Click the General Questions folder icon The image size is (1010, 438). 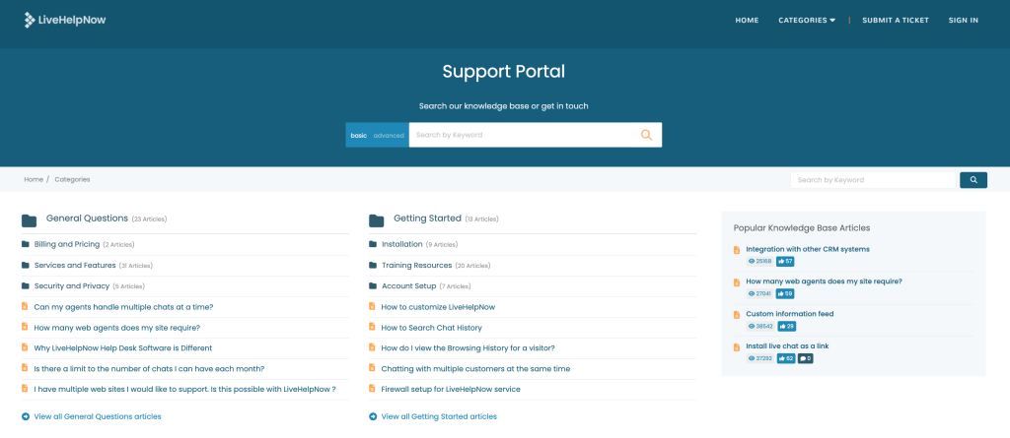30,219
